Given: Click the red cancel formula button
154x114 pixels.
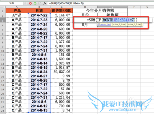Looking at the screenshot, I should (30, 3).
